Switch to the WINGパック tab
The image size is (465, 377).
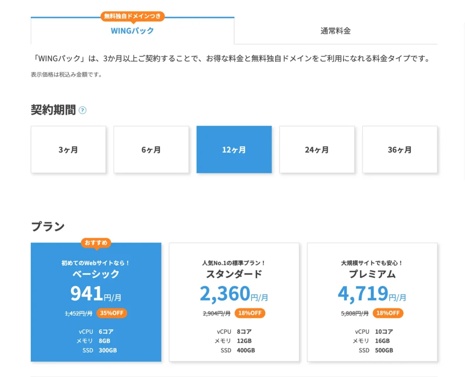click(132, 31)
